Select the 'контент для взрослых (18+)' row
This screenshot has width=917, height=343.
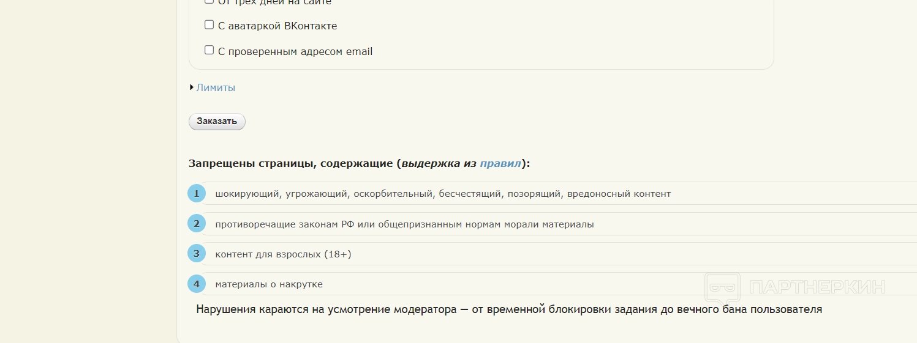[283, 254]
